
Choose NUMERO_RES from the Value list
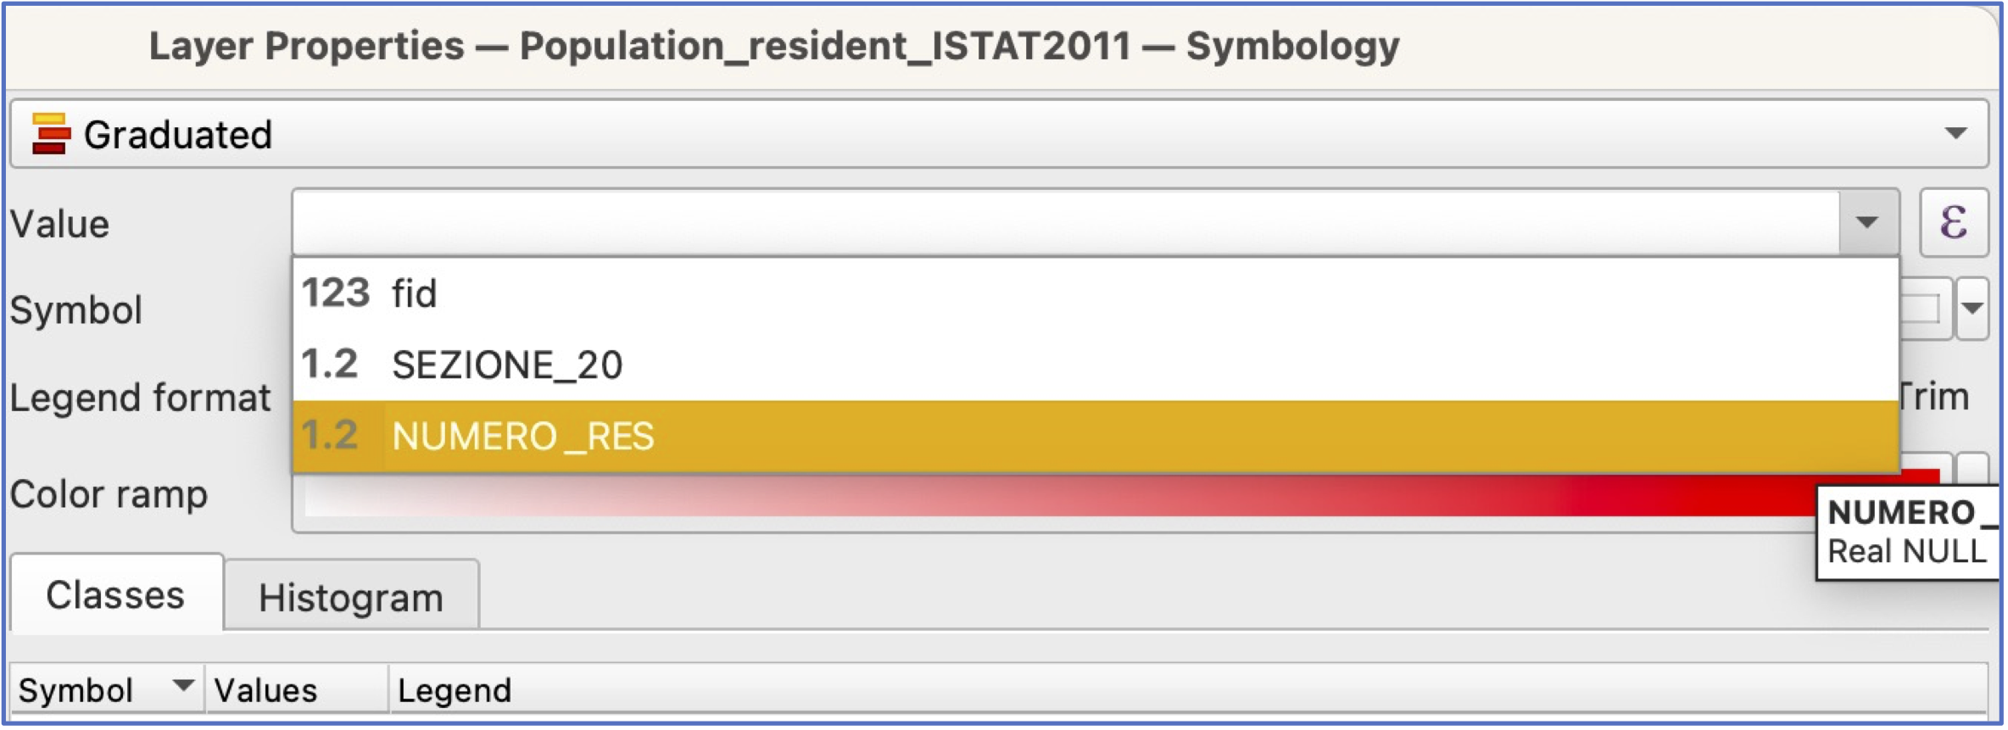[x=1096, y=436]
